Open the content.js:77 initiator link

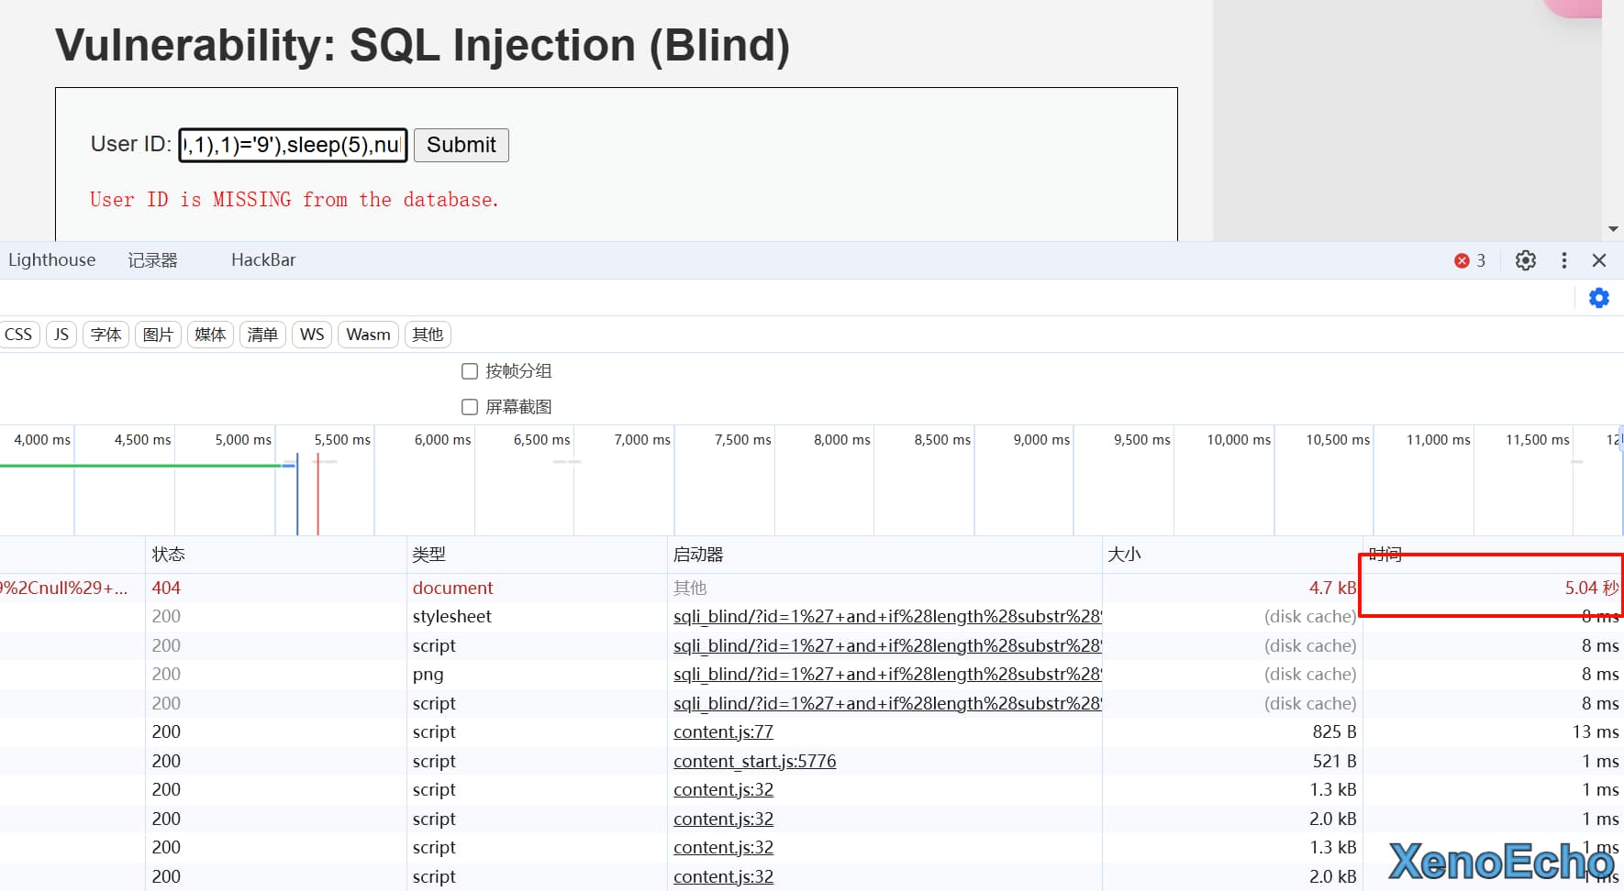tap(723, 732)
